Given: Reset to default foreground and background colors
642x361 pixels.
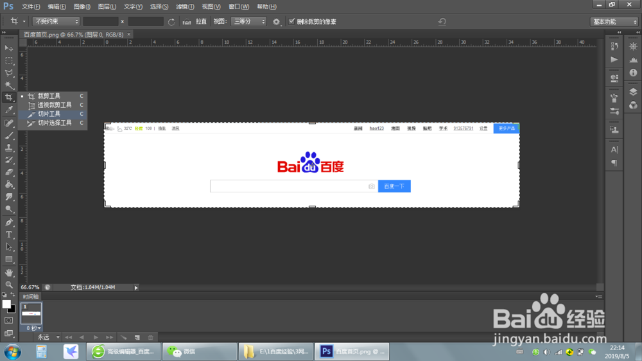Looking at the screenshot, I should click(4, 295).
